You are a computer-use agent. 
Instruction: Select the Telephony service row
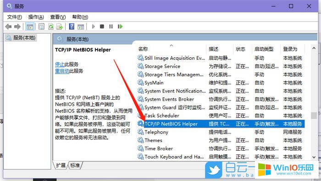(221, 132)
